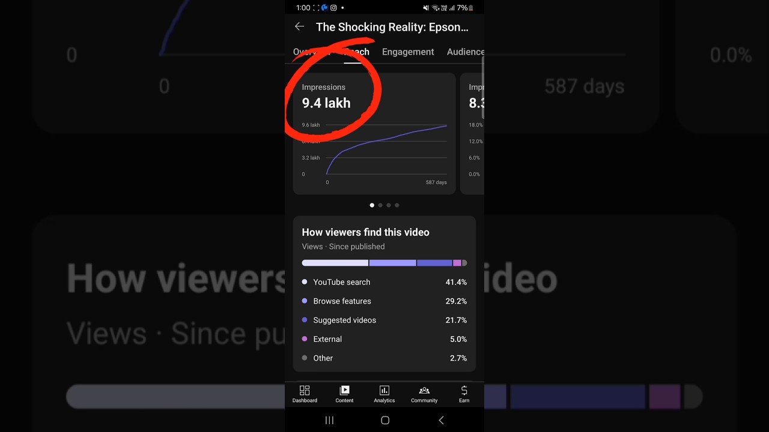
Task: Select the first carousel page dot
Action: tap(372, 205)
